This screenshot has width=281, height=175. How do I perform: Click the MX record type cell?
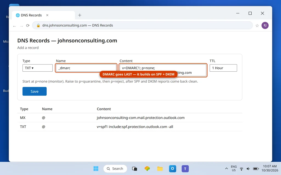(x=23, y=118)
